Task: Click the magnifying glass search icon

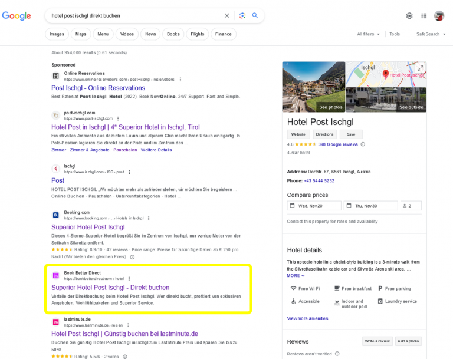Action: [255, 15]
